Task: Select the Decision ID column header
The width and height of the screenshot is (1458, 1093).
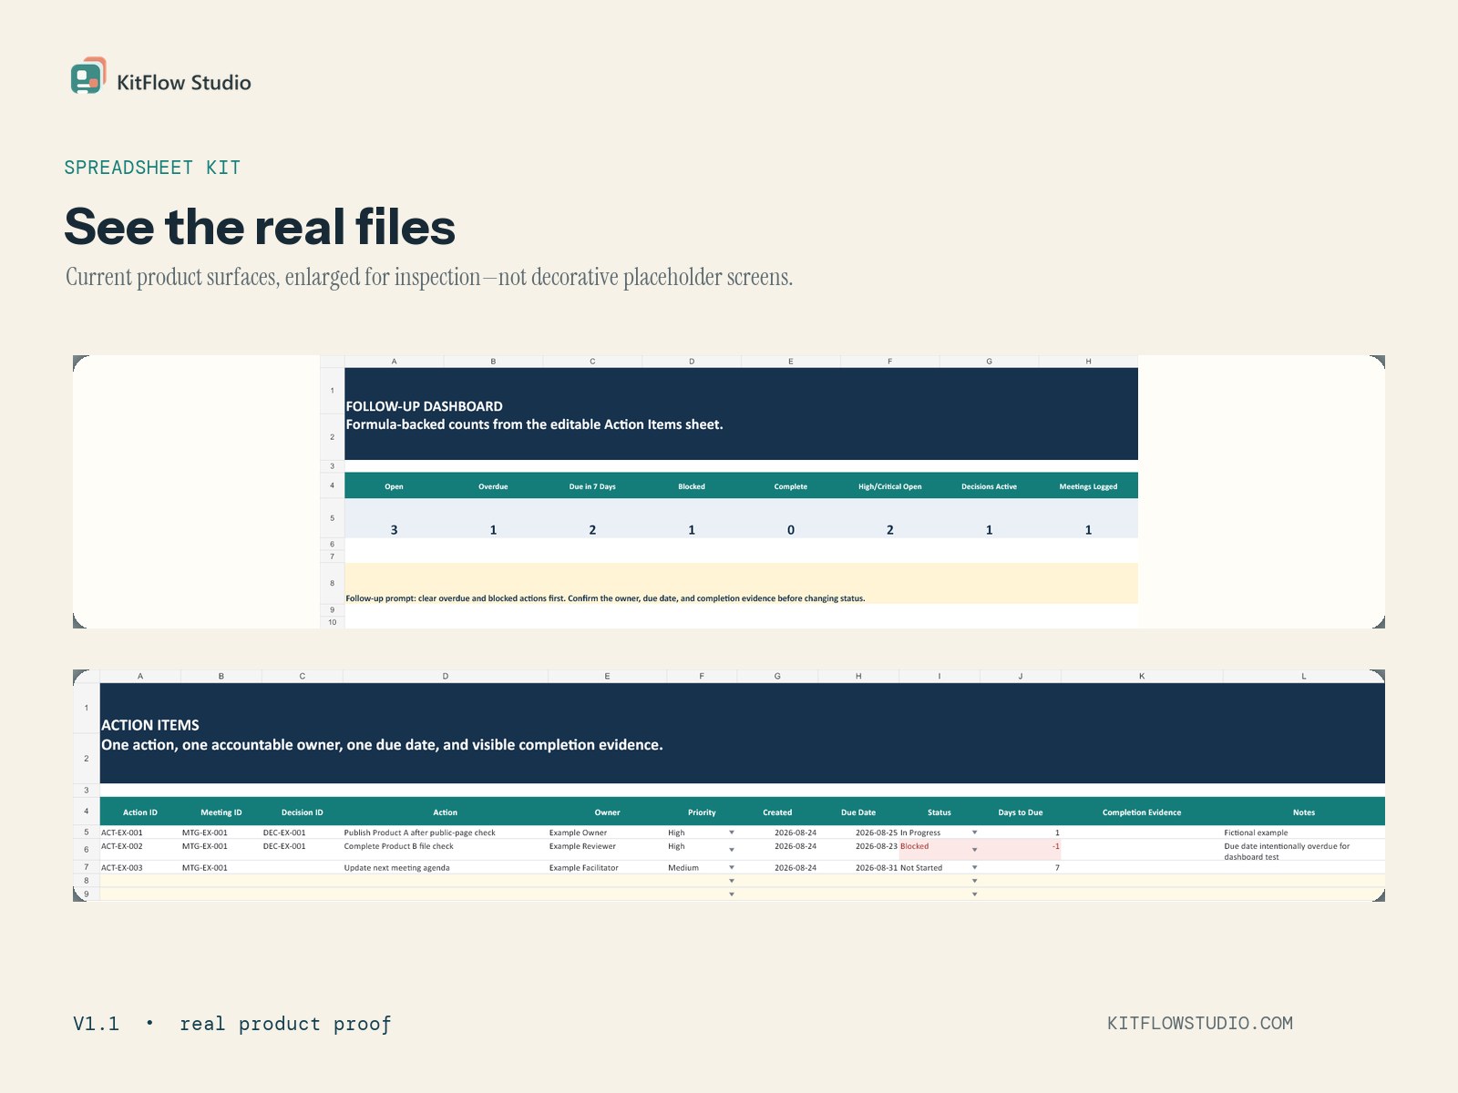Action: [303, 812]
